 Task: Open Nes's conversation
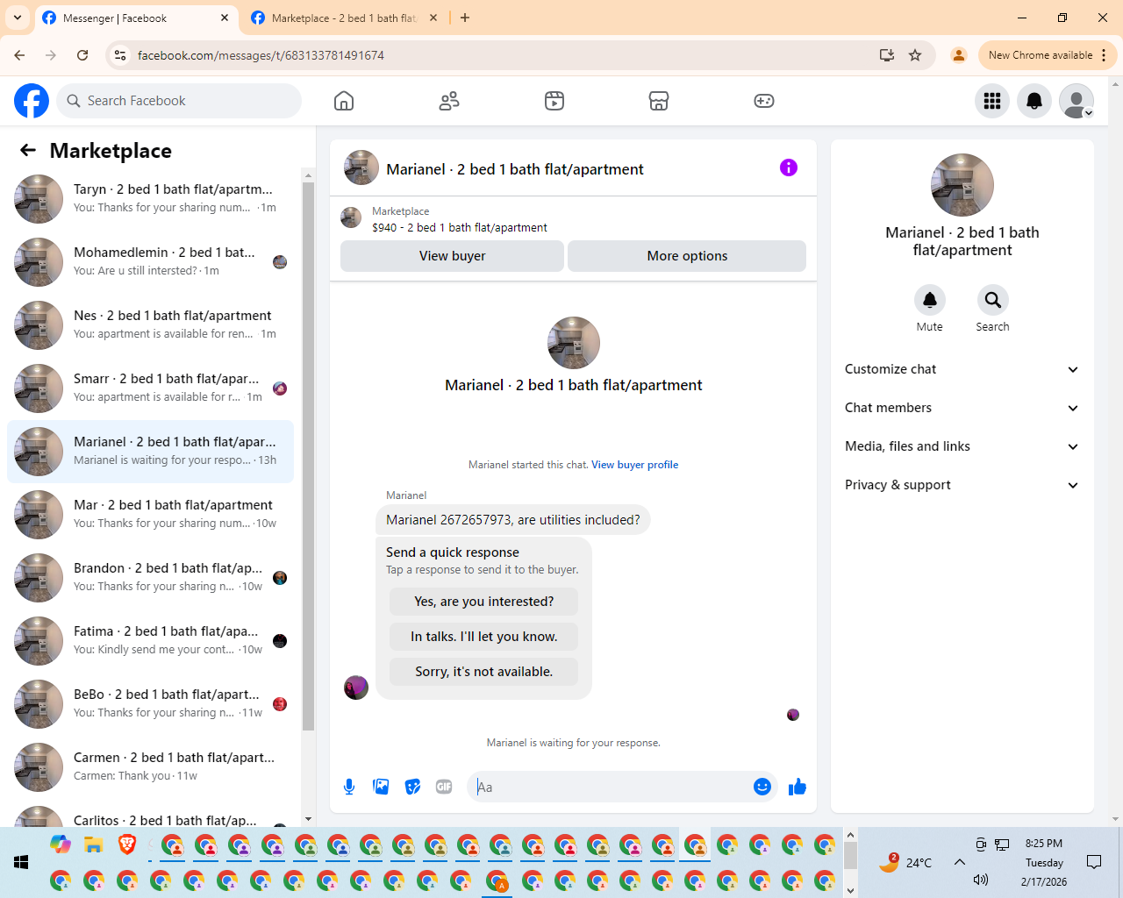tap(150, 325)
